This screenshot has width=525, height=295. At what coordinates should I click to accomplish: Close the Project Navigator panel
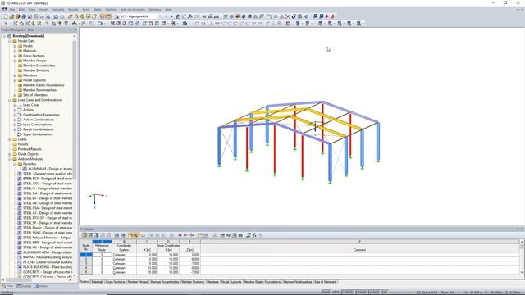75,29
